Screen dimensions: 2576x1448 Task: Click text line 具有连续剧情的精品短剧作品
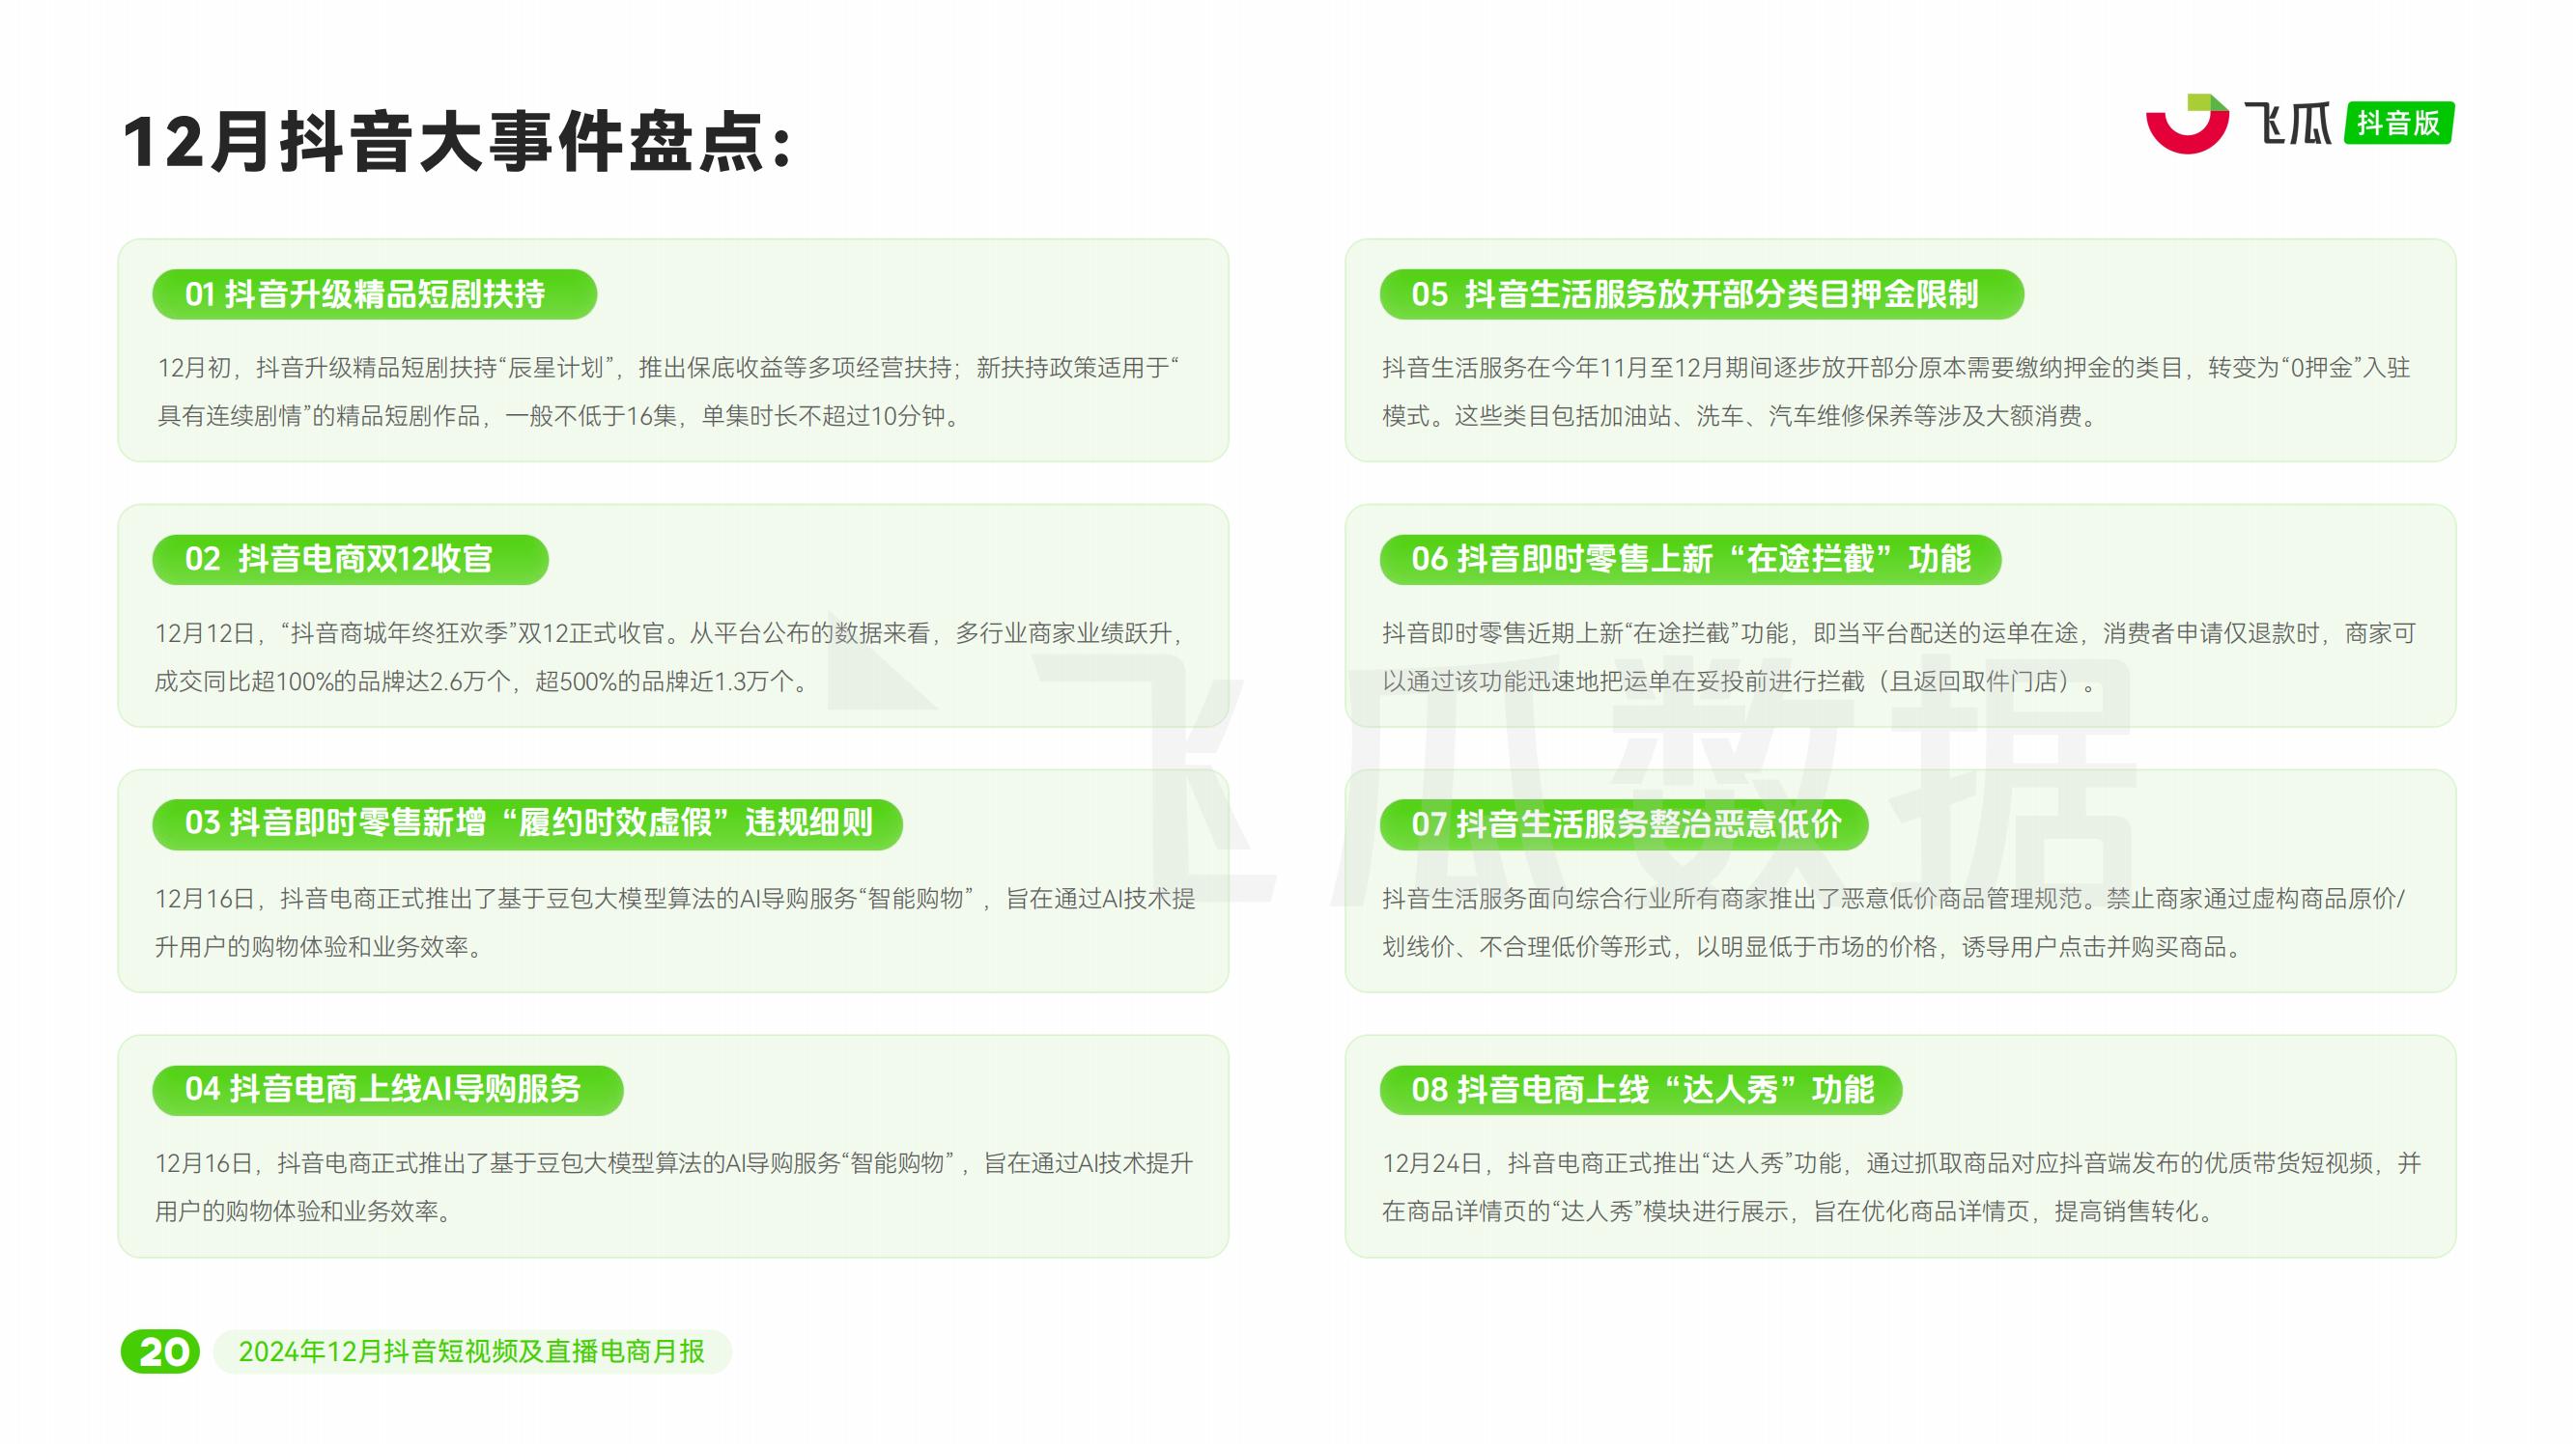[559, 416]
